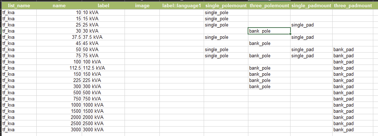This screenshot has width=378, height=136.
Task: Select the single_padmount header cell
Action: pyautogui.click(x=312, y=5)
